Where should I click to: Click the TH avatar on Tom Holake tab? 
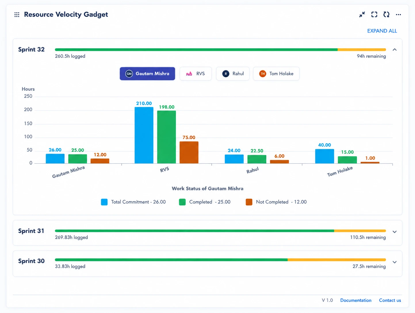tap(263, 74)
